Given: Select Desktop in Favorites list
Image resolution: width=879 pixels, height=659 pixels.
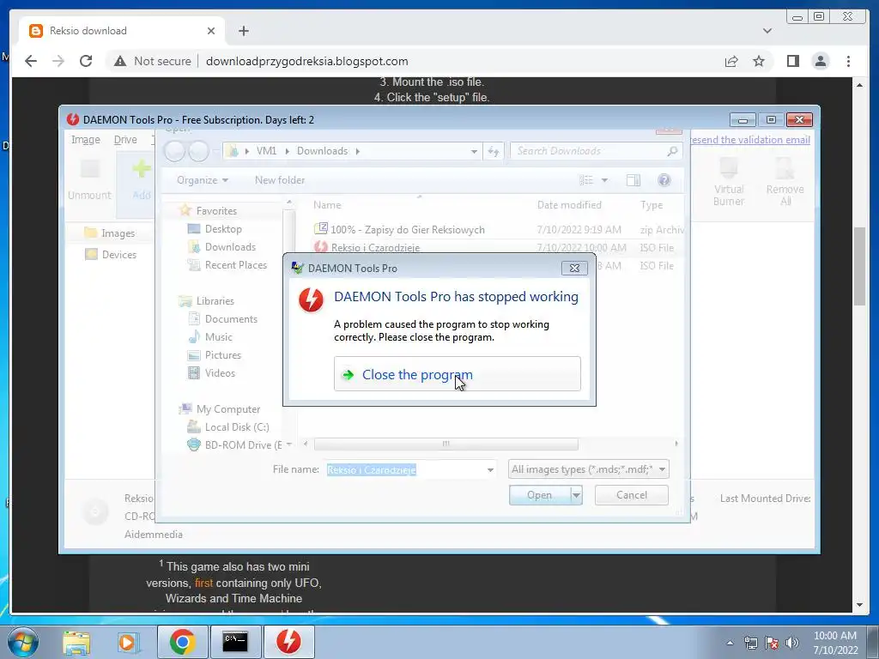Looking at the screenshot, I should point(223,228).
